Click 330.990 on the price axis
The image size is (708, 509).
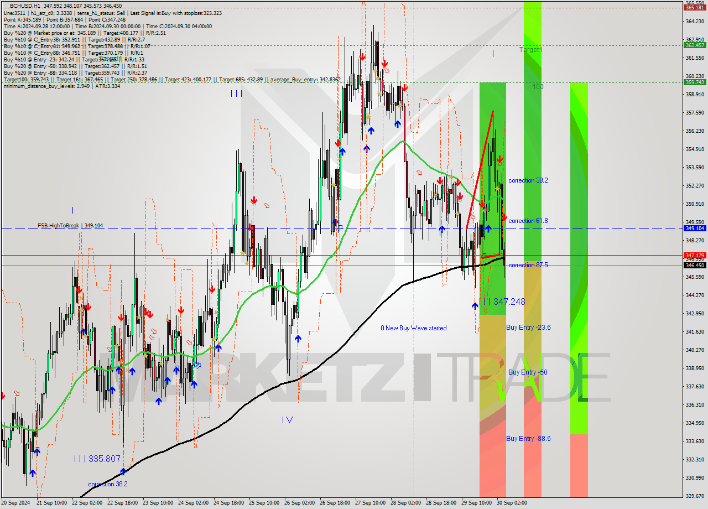(x=695, y=478)
